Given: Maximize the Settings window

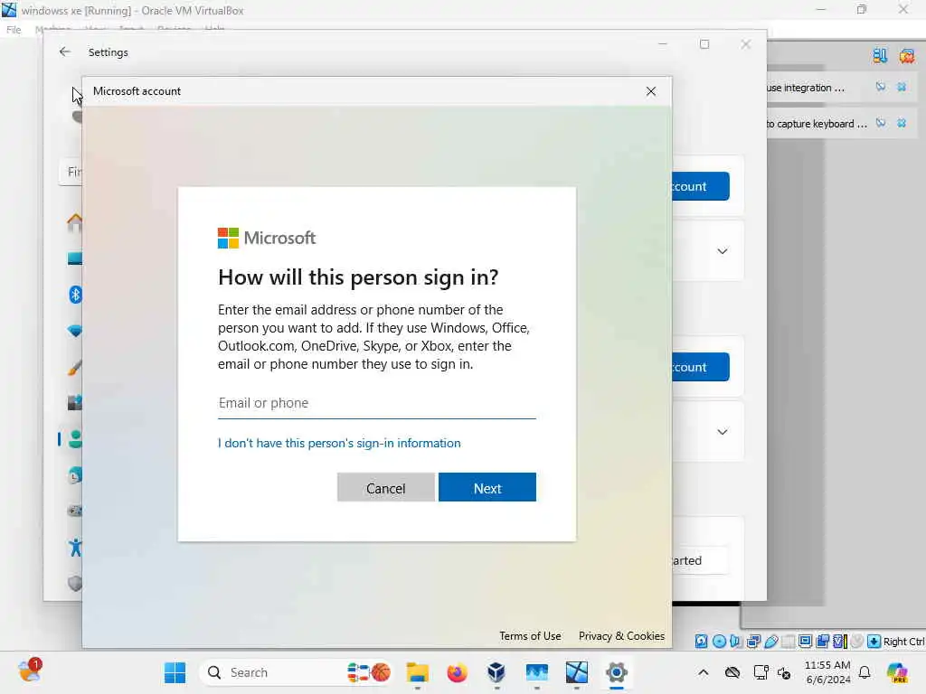Looking at the screenshot, I should 704,44.
